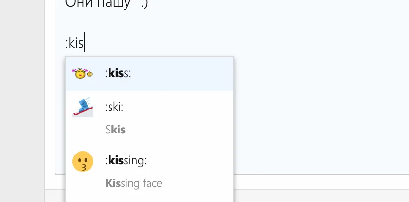Screen dimensions: 409x202
Task: Choose the ":kiss:" autocomplete suggestion
Action: 118,74
